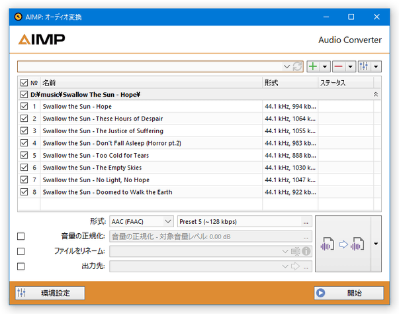This screenshot has height=314, width=399.
Task: Click the AIMP logo in the header
Action: [42, 40]
